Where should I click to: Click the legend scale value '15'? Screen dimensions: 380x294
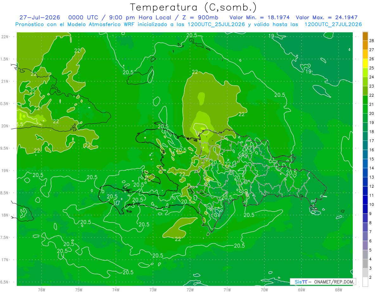372,159
